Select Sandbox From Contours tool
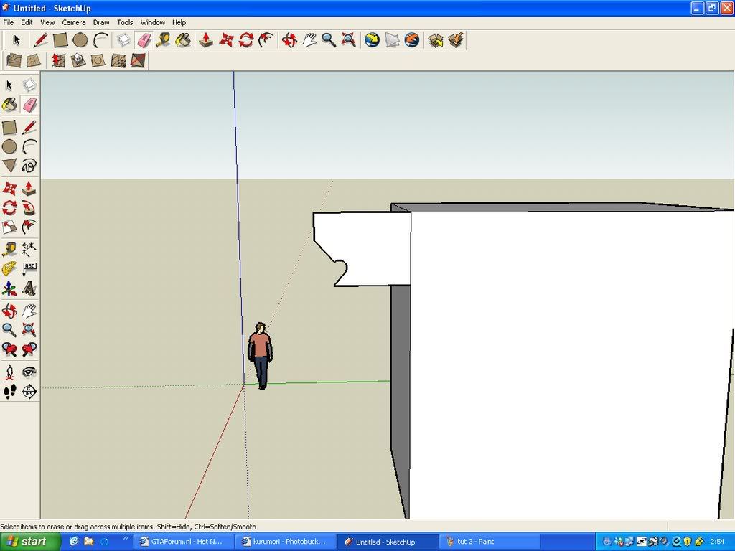Viewport: 735px width, 551px height. pyautogui.click(x=14, y=60)
